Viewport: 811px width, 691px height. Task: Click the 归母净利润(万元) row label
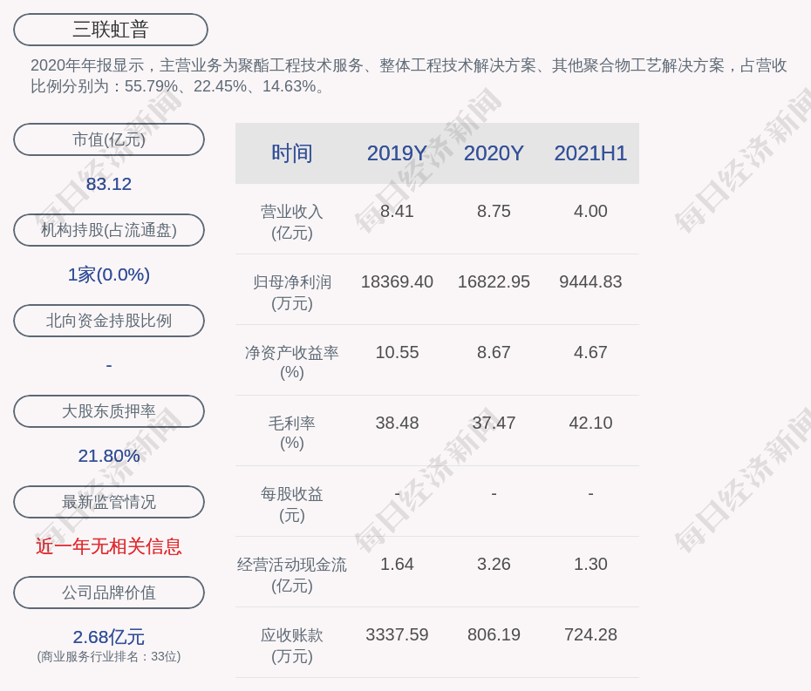(292, 293)
